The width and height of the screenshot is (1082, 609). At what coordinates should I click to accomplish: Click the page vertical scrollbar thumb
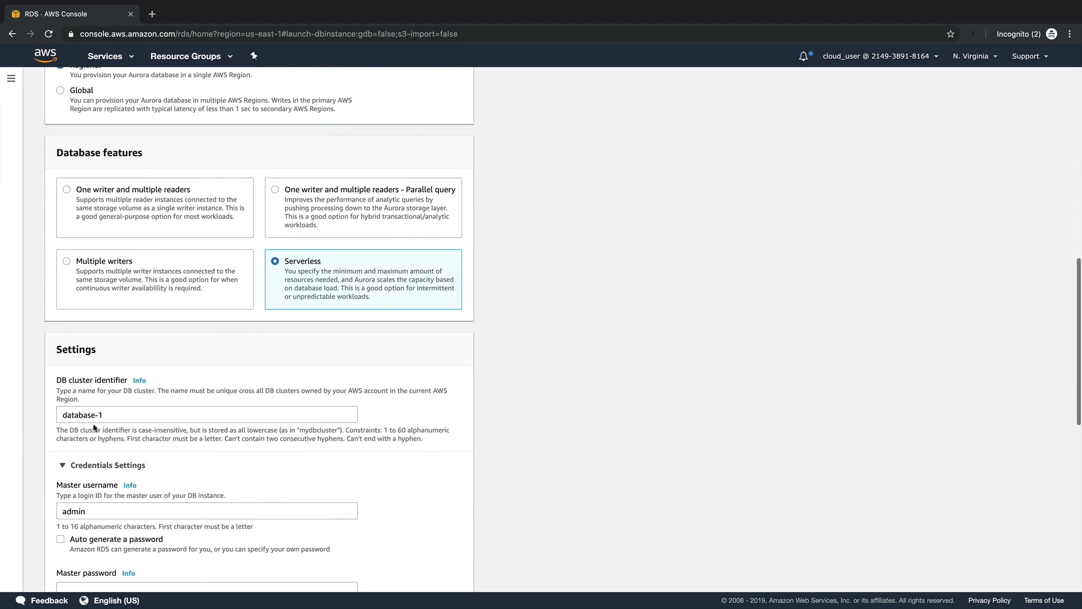1078,341
